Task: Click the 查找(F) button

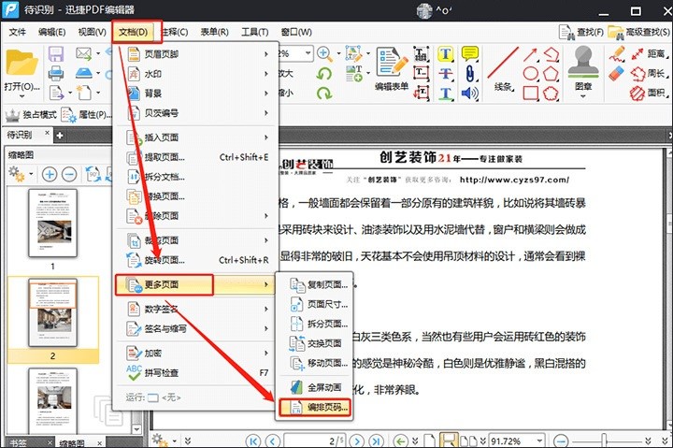Action: pyautogui.click(x=581, y=32)
